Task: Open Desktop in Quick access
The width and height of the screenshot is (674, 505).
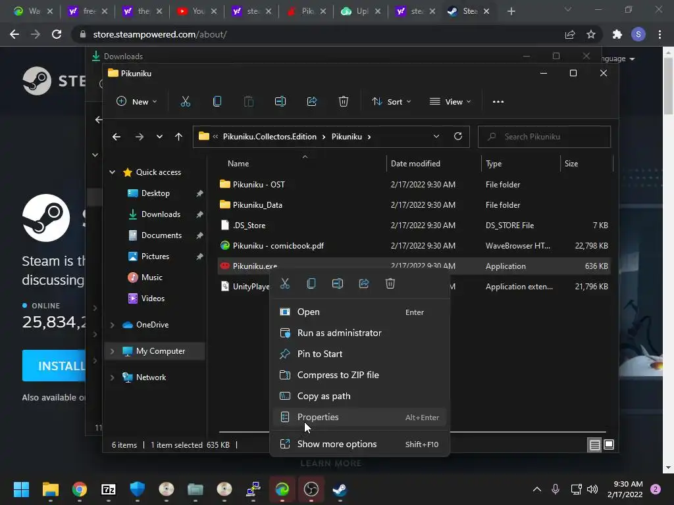Action: [155, 193]
